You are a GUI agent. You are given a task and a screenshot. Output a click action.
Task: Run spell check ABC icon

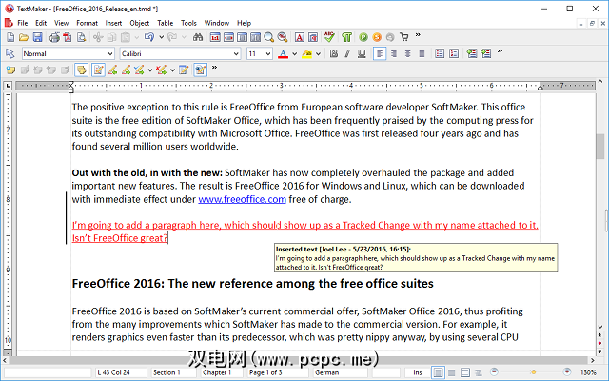(x=329, y=37)
